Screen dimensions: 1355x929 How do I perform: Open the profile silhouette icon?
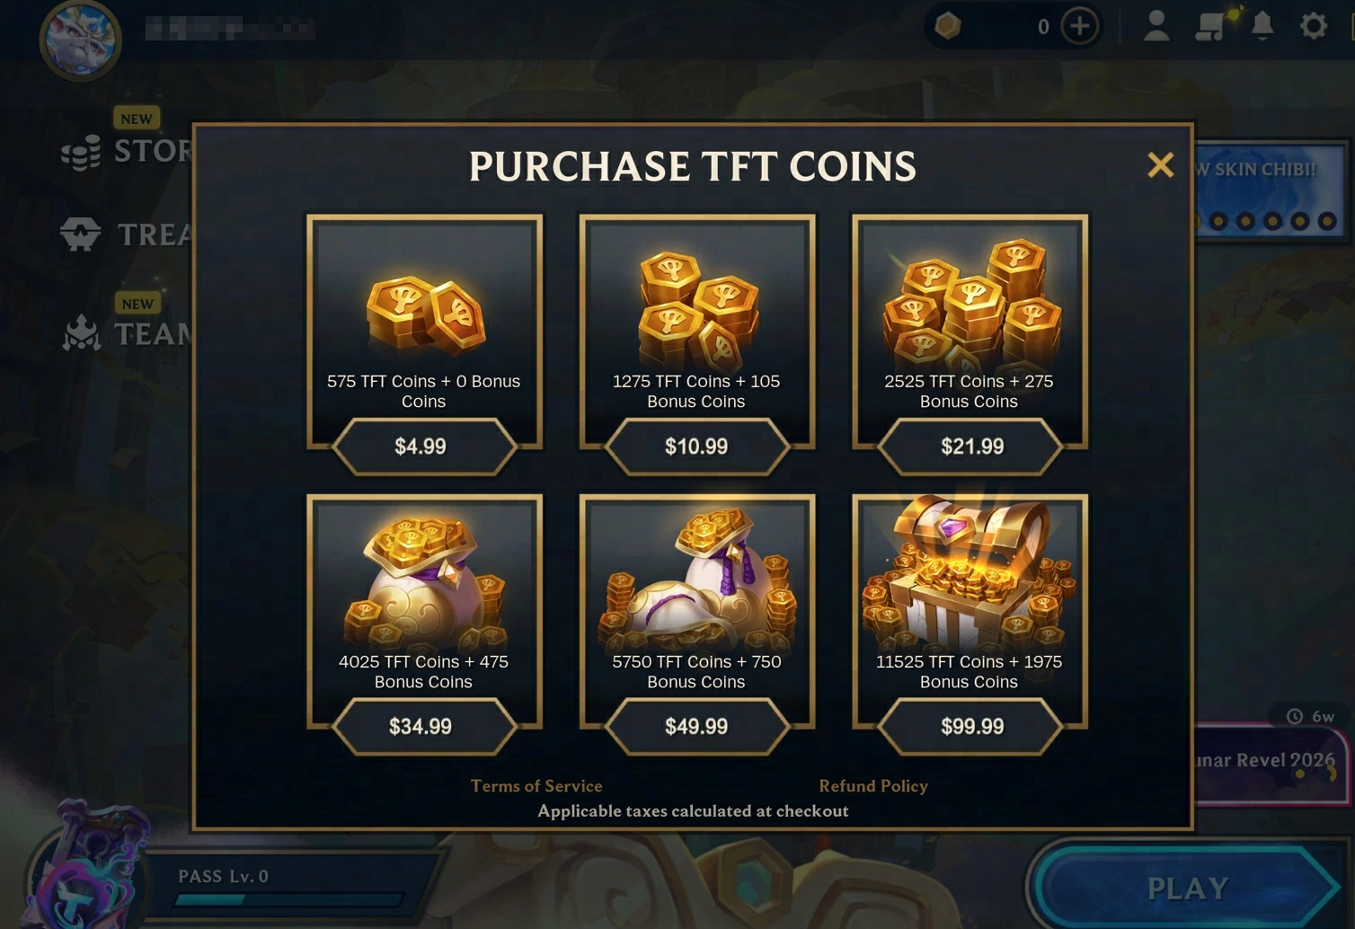pyautogui.click(x=1156, y=25)
